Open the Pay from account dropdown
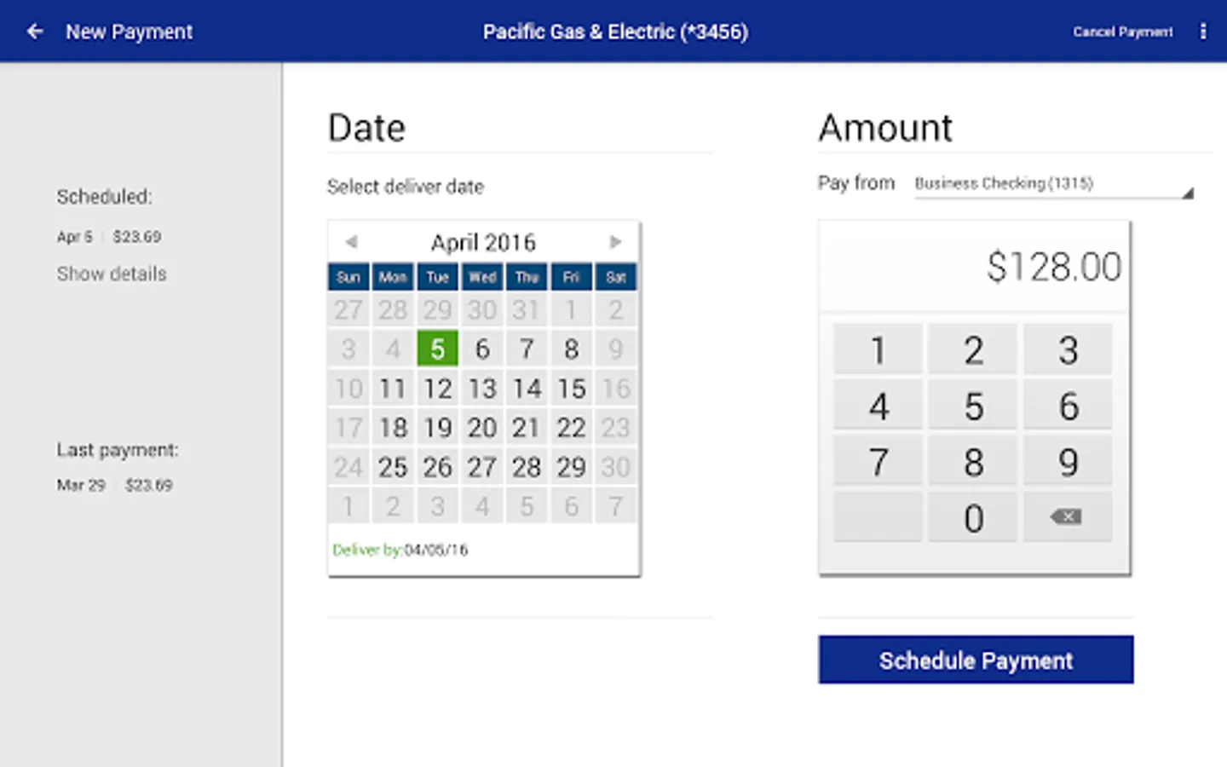The height and width of the screenshot is (767, 1227). [1053, 184]
